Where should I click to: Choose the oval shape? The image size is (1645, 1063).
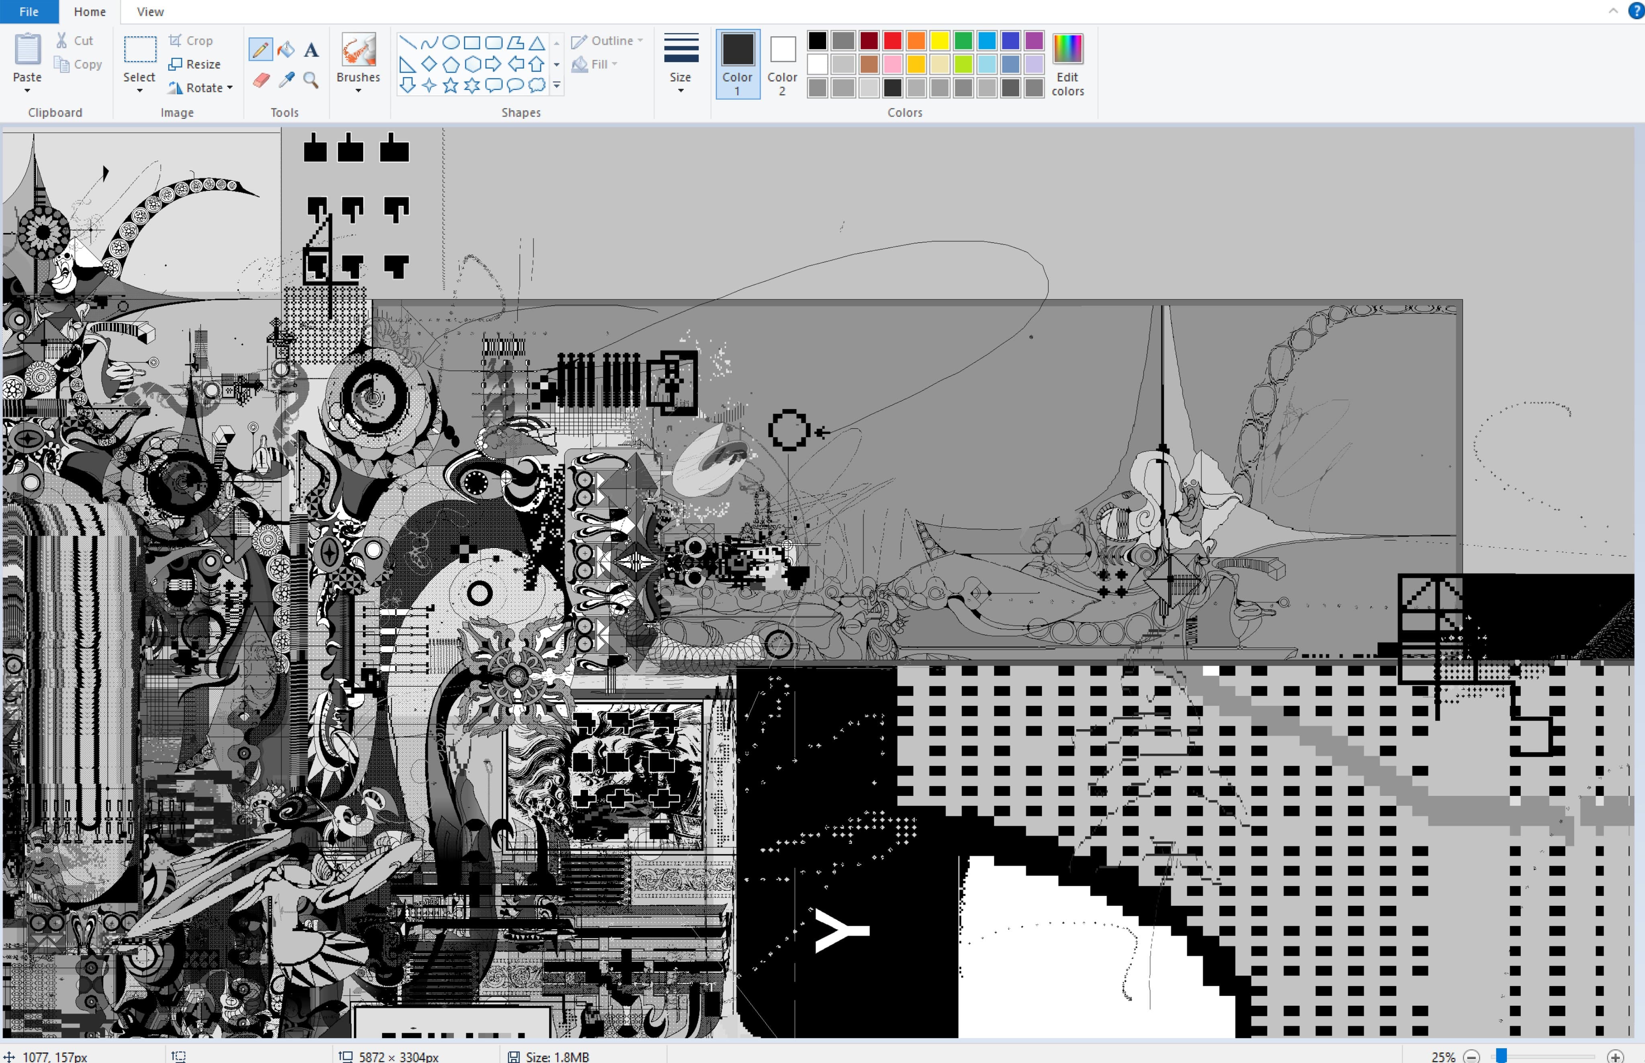[x=451, y=43]
